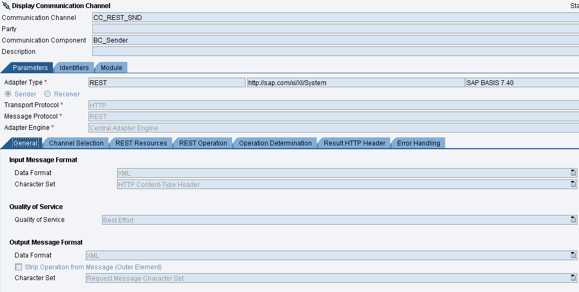579x292 pixels.
Task: Select the Receiver radio button
Action: click(47, 94)
